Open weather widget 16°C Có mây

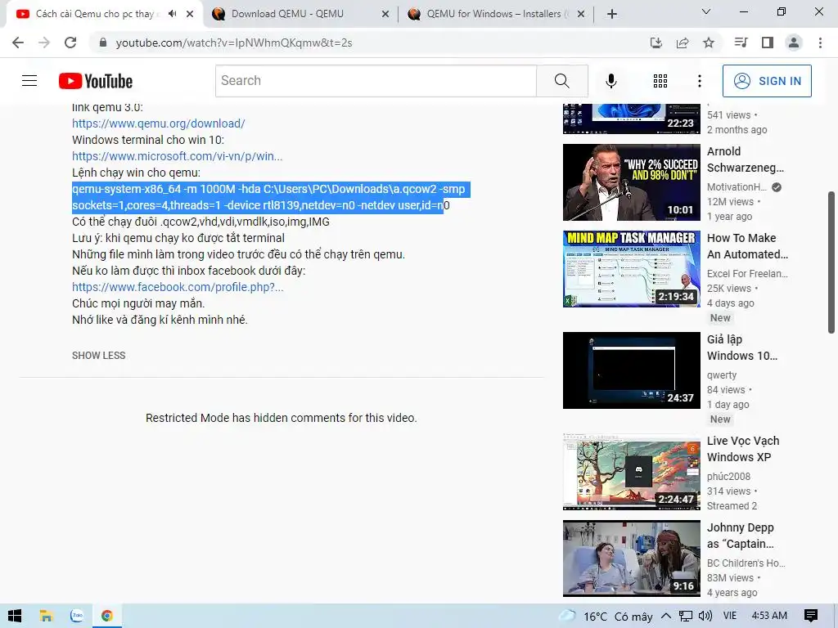[x=606, y=617]
